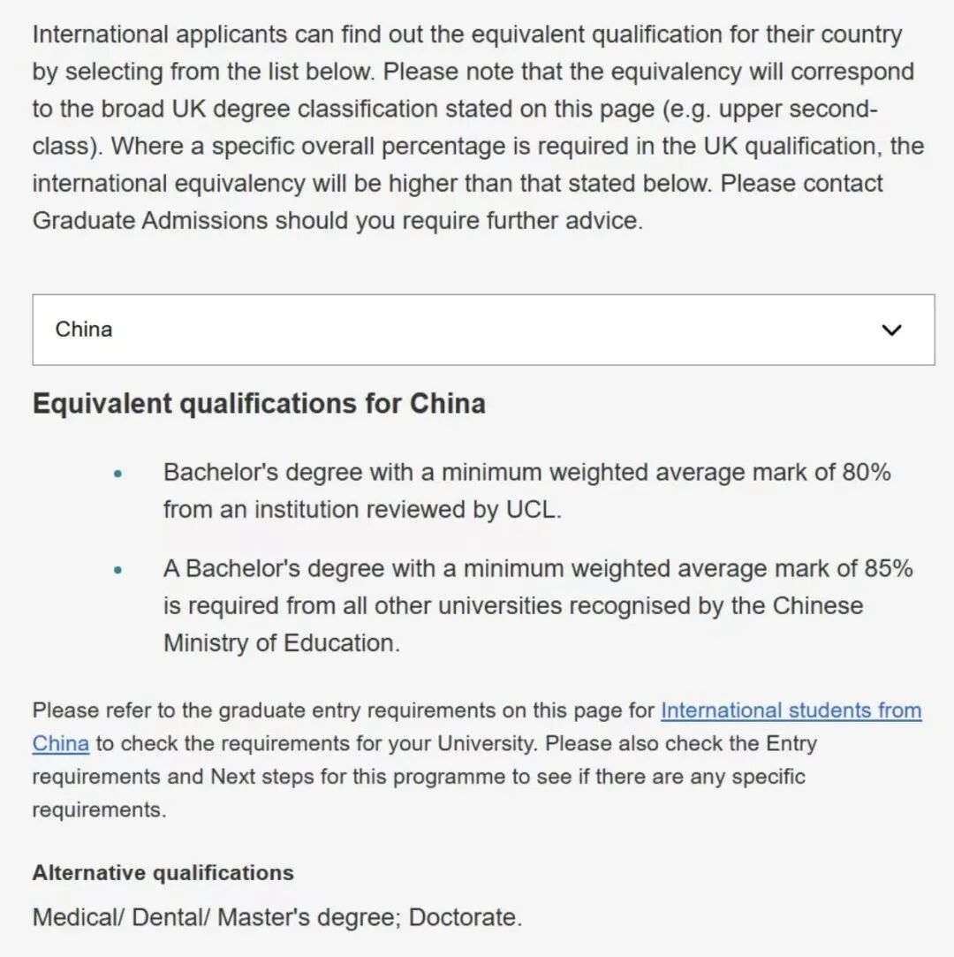
Task: Click the dropdown chevron arrow icon
Action: (x=892, y=330)
